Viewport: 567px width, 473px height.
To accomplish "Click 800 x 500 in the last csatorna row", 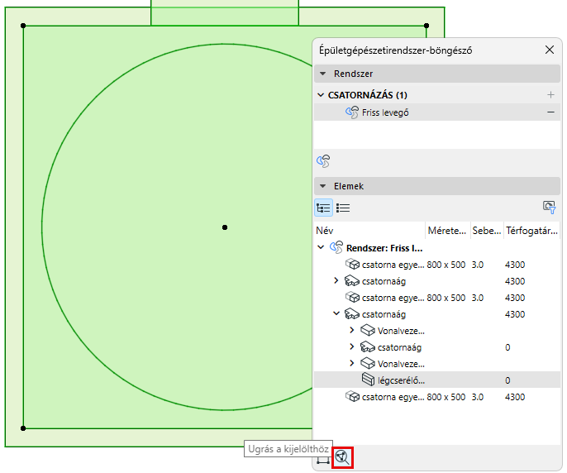I will click(445, 397).
